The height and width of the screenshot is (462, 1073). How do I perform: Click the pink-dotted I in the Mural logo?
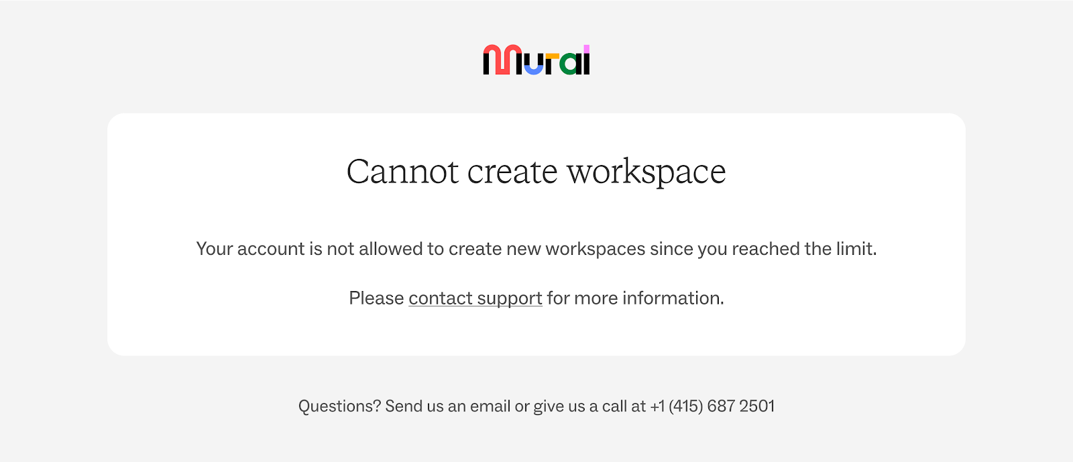coord(586,60)
